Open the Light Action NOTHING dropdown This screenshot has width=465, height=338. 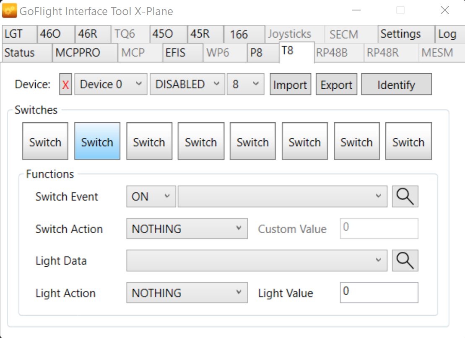coord(187,293)
